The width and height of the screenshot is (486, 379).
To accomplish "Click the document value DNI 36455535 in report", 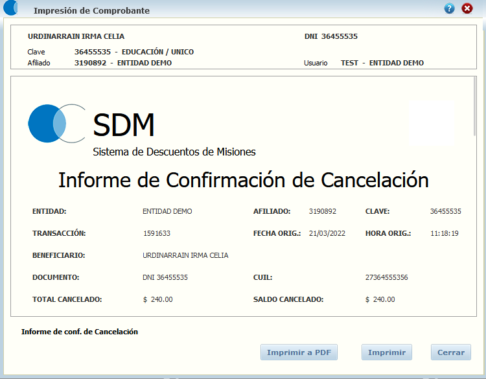I will click(x=165, y=277).
